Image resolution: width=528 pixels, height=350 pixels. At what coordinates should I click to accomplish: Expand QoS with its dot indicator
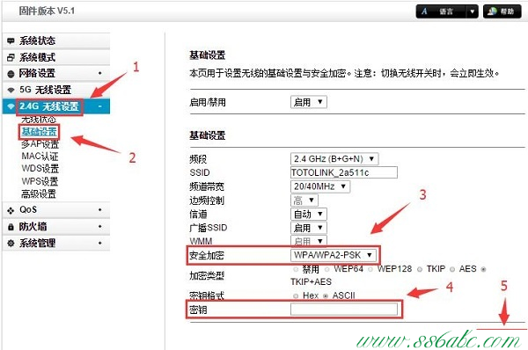click(100, 209)
